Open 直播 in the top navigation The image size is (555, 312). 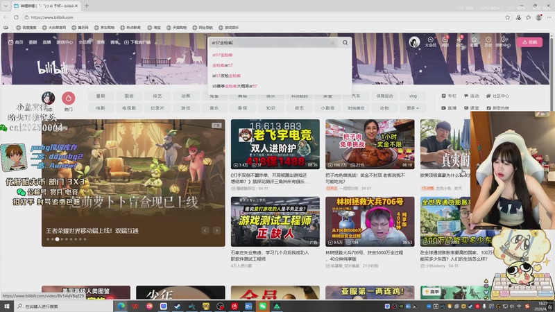[46, 42]
